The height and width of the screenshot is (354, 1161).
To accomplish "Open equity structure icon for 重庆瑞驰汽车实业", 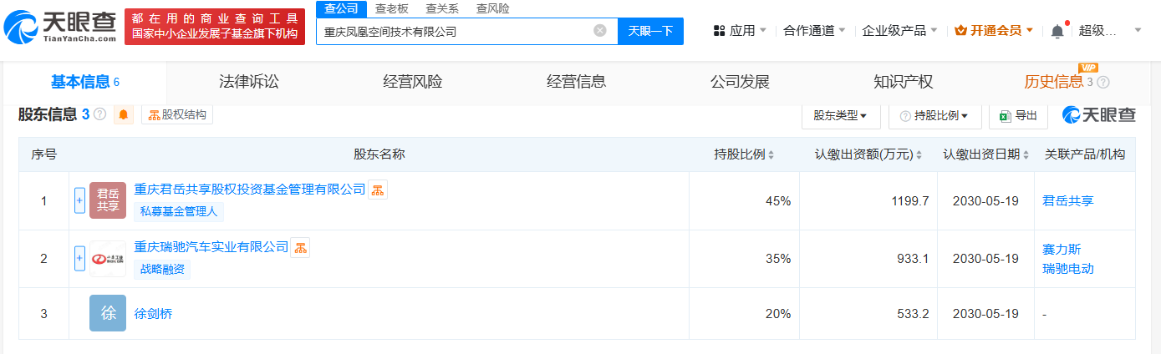I will (x=300, y=247).
